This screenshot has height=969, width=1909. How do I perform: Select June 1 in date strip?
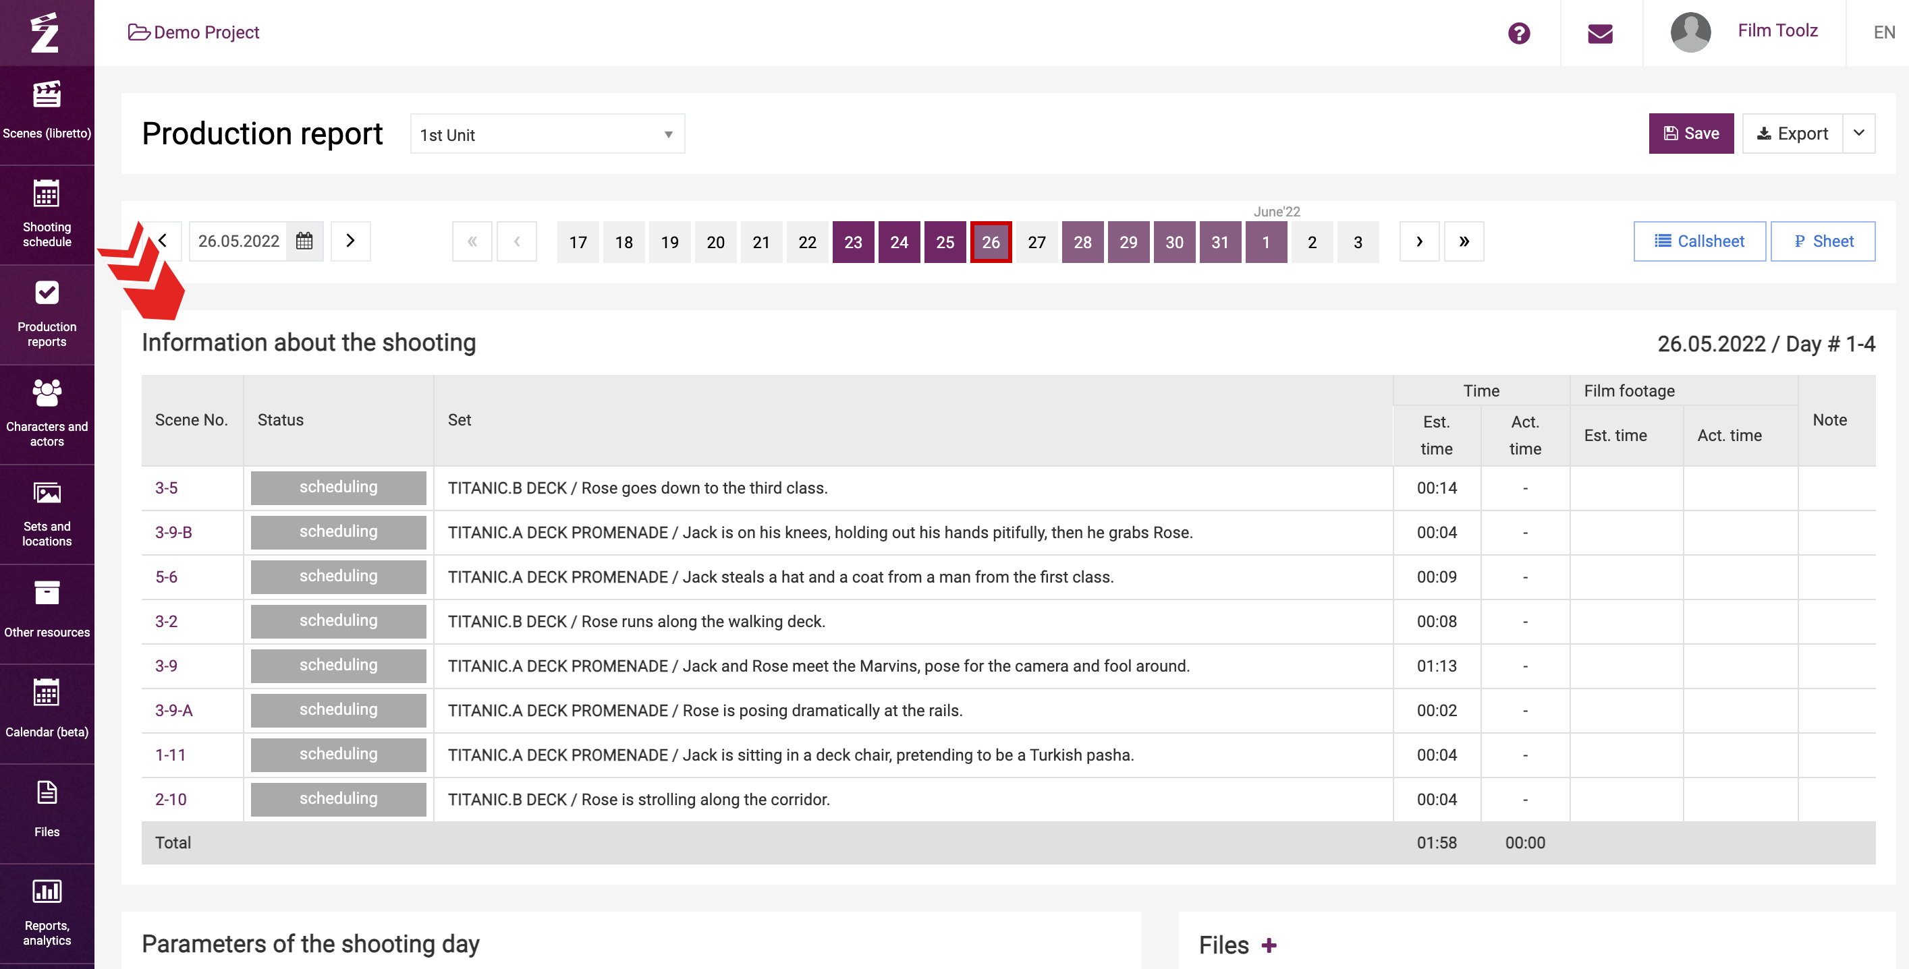pos(1266,241)
